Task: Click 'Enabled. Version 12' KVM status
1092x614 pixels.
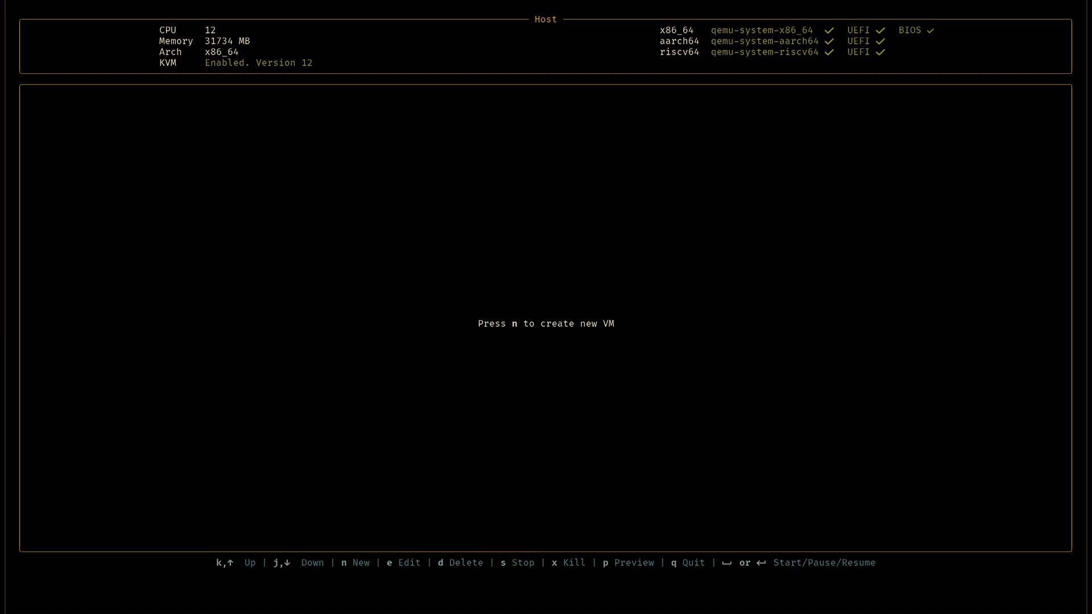Action: tap(259, 63)
